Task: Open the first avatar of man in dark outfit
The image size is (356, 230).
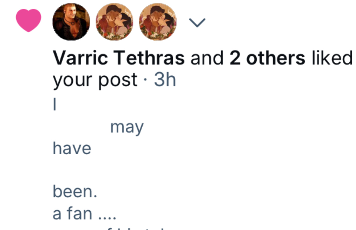Action: 71,22
